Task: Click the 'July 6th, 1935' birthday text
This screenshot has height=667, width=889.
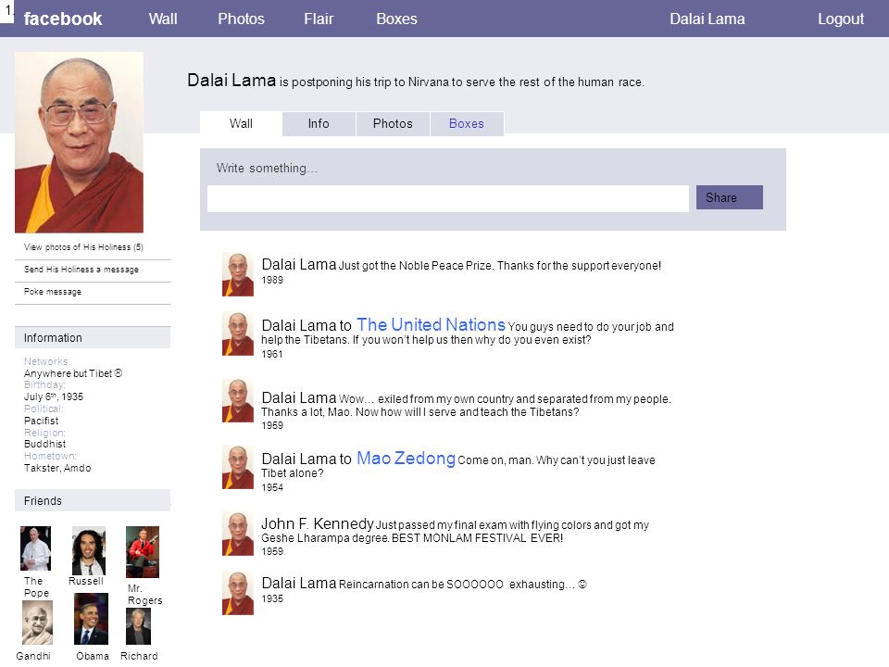Action: click(x=54, y=396)
